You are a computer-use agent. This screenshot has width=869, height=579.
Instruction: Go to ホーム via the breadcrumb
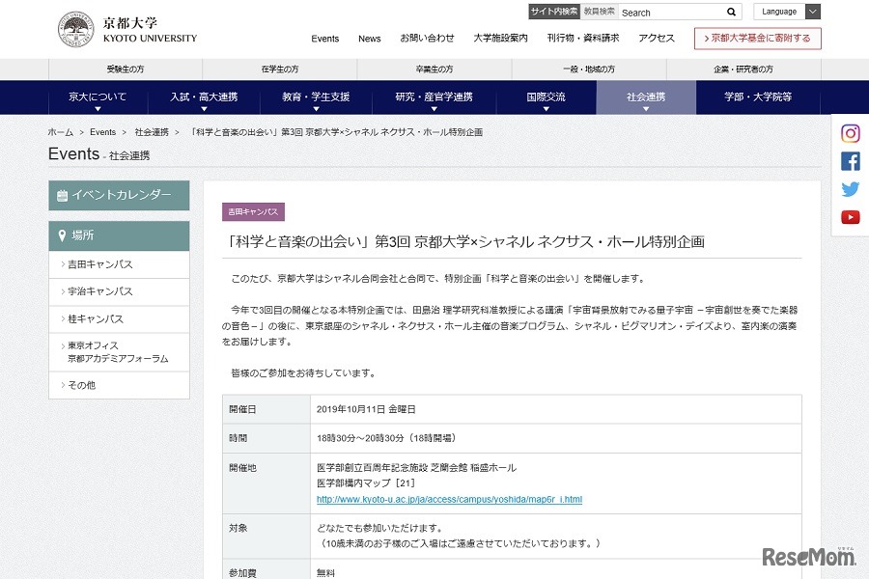point(60,132)
